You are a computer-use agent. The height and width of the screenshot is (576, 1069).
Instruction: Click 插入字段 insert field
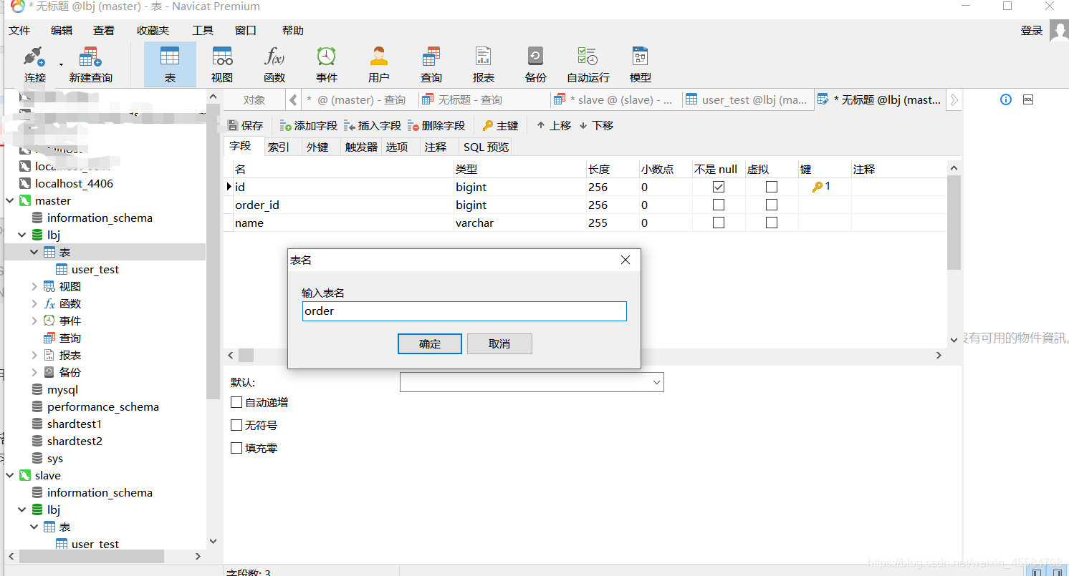click(x=373, y=125)
